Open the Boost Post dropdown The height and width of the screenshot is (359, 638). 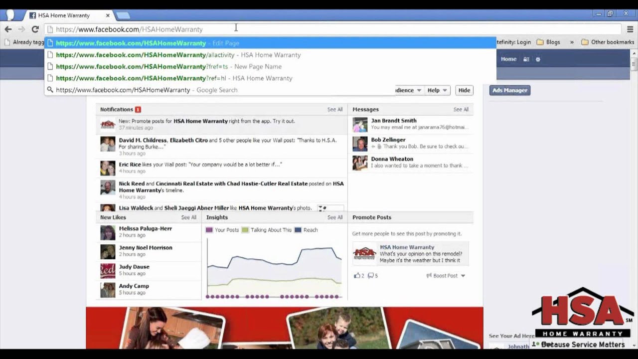coord(446,276)
